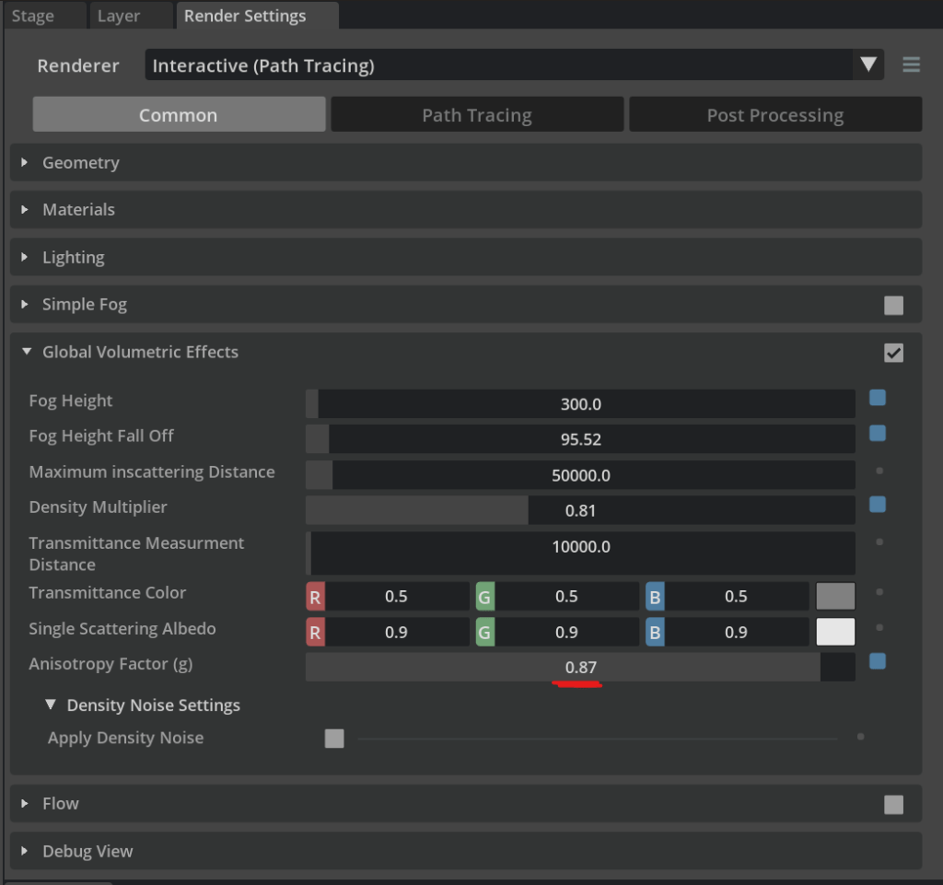The image size is (943, 885).
Task: Open the Single Scattering Albedo white color swatch
Action: click(835, 633)
